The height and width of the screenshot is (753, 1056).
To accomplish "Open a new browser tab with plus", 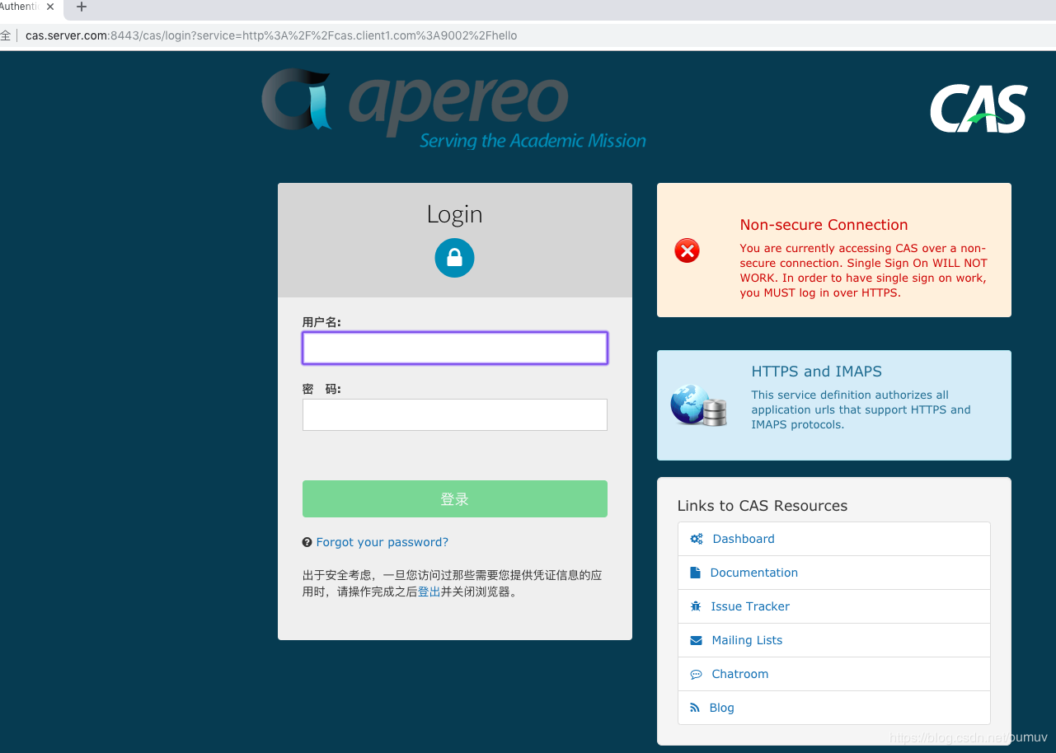I will pyautogui.click(x=82, y=7).
